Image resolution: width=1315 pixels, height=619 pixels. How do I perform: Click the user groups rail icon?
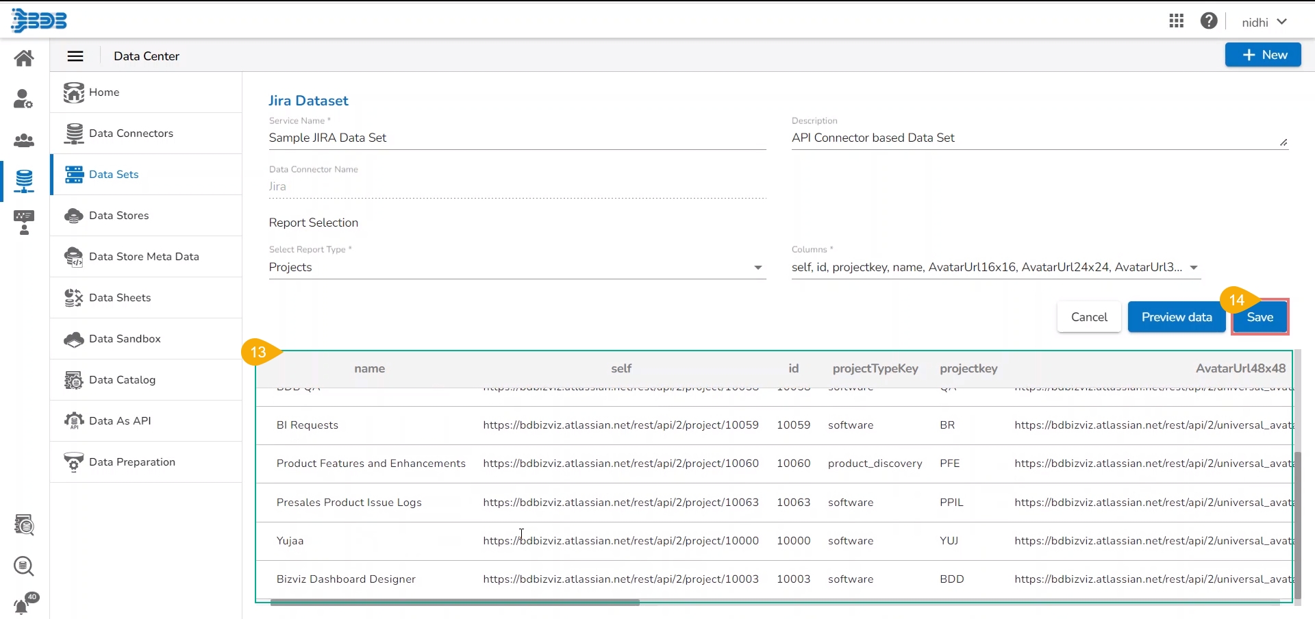coord(24,141)
